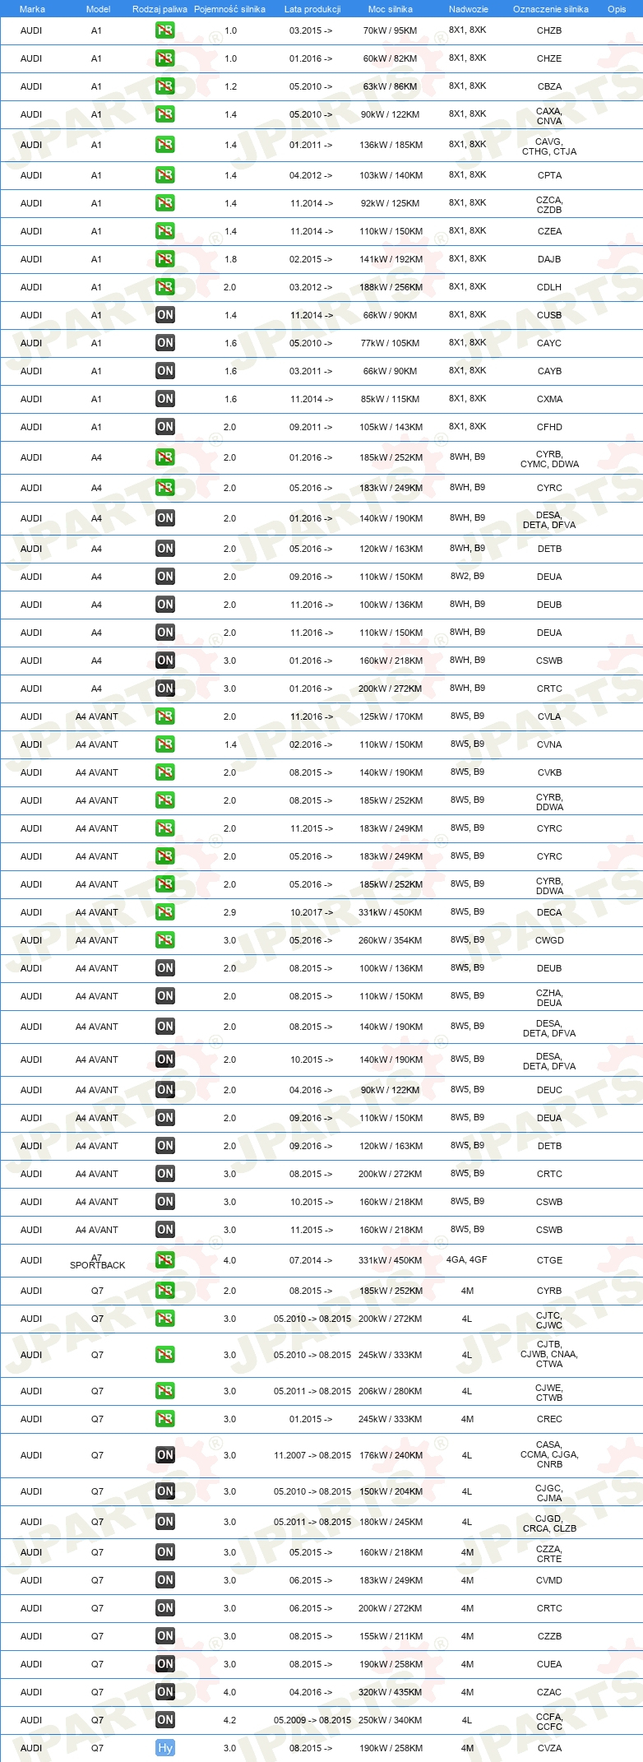Click the petrol icon in the A4 Avant CVNA row
Image resolution: width=643 pixels, height=1762 pixels.
[x=164, y=744]
